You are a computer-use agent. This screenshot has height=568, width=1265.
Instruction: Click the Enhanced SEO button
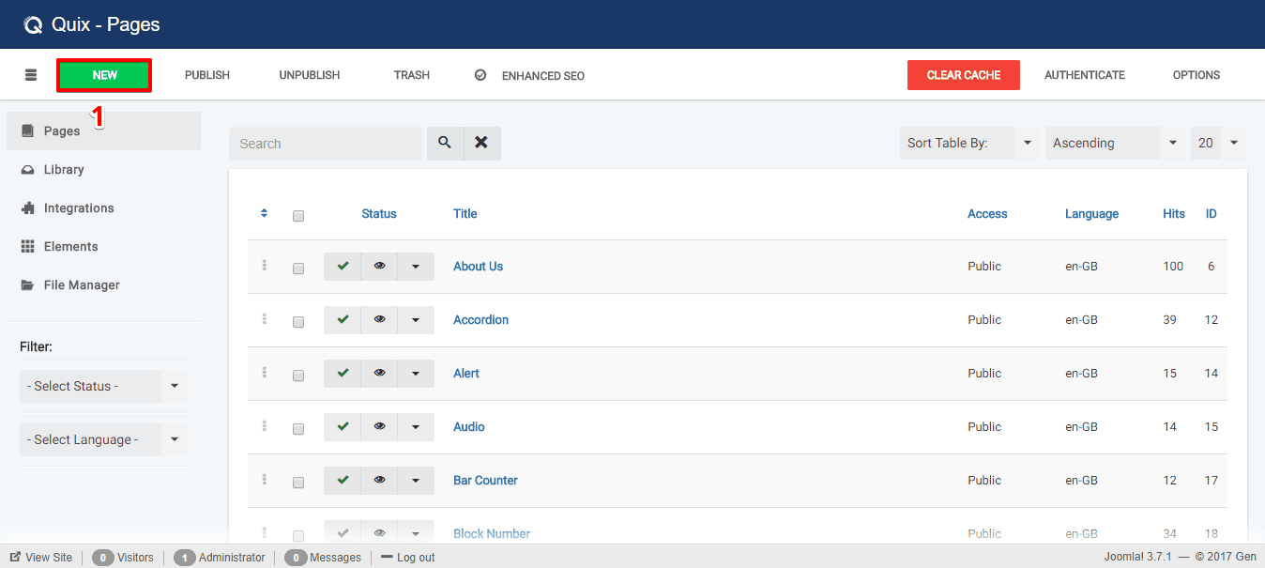tap(530, 75)
